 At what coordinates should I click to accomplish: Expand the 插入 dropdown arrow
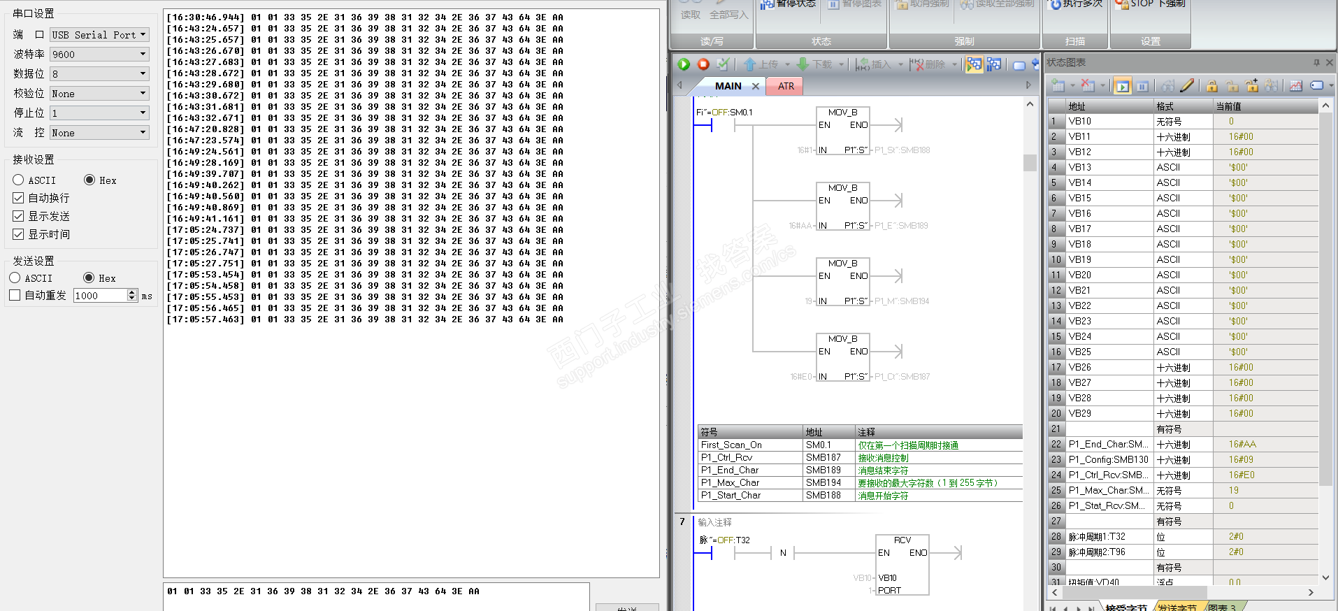[x=900, y=64]
